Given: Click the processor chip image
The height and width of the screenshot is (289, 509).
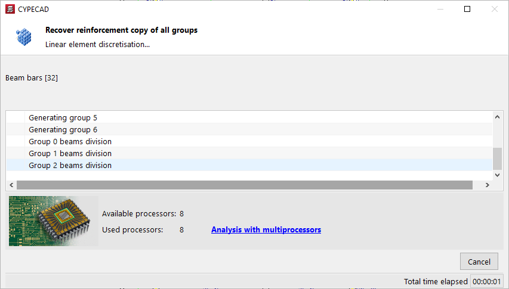Looking at the screenshot, I should [x=54, y=221].
